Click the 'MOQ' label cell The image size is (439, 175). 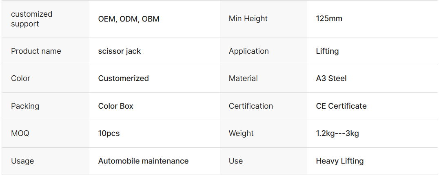point(20,133)
